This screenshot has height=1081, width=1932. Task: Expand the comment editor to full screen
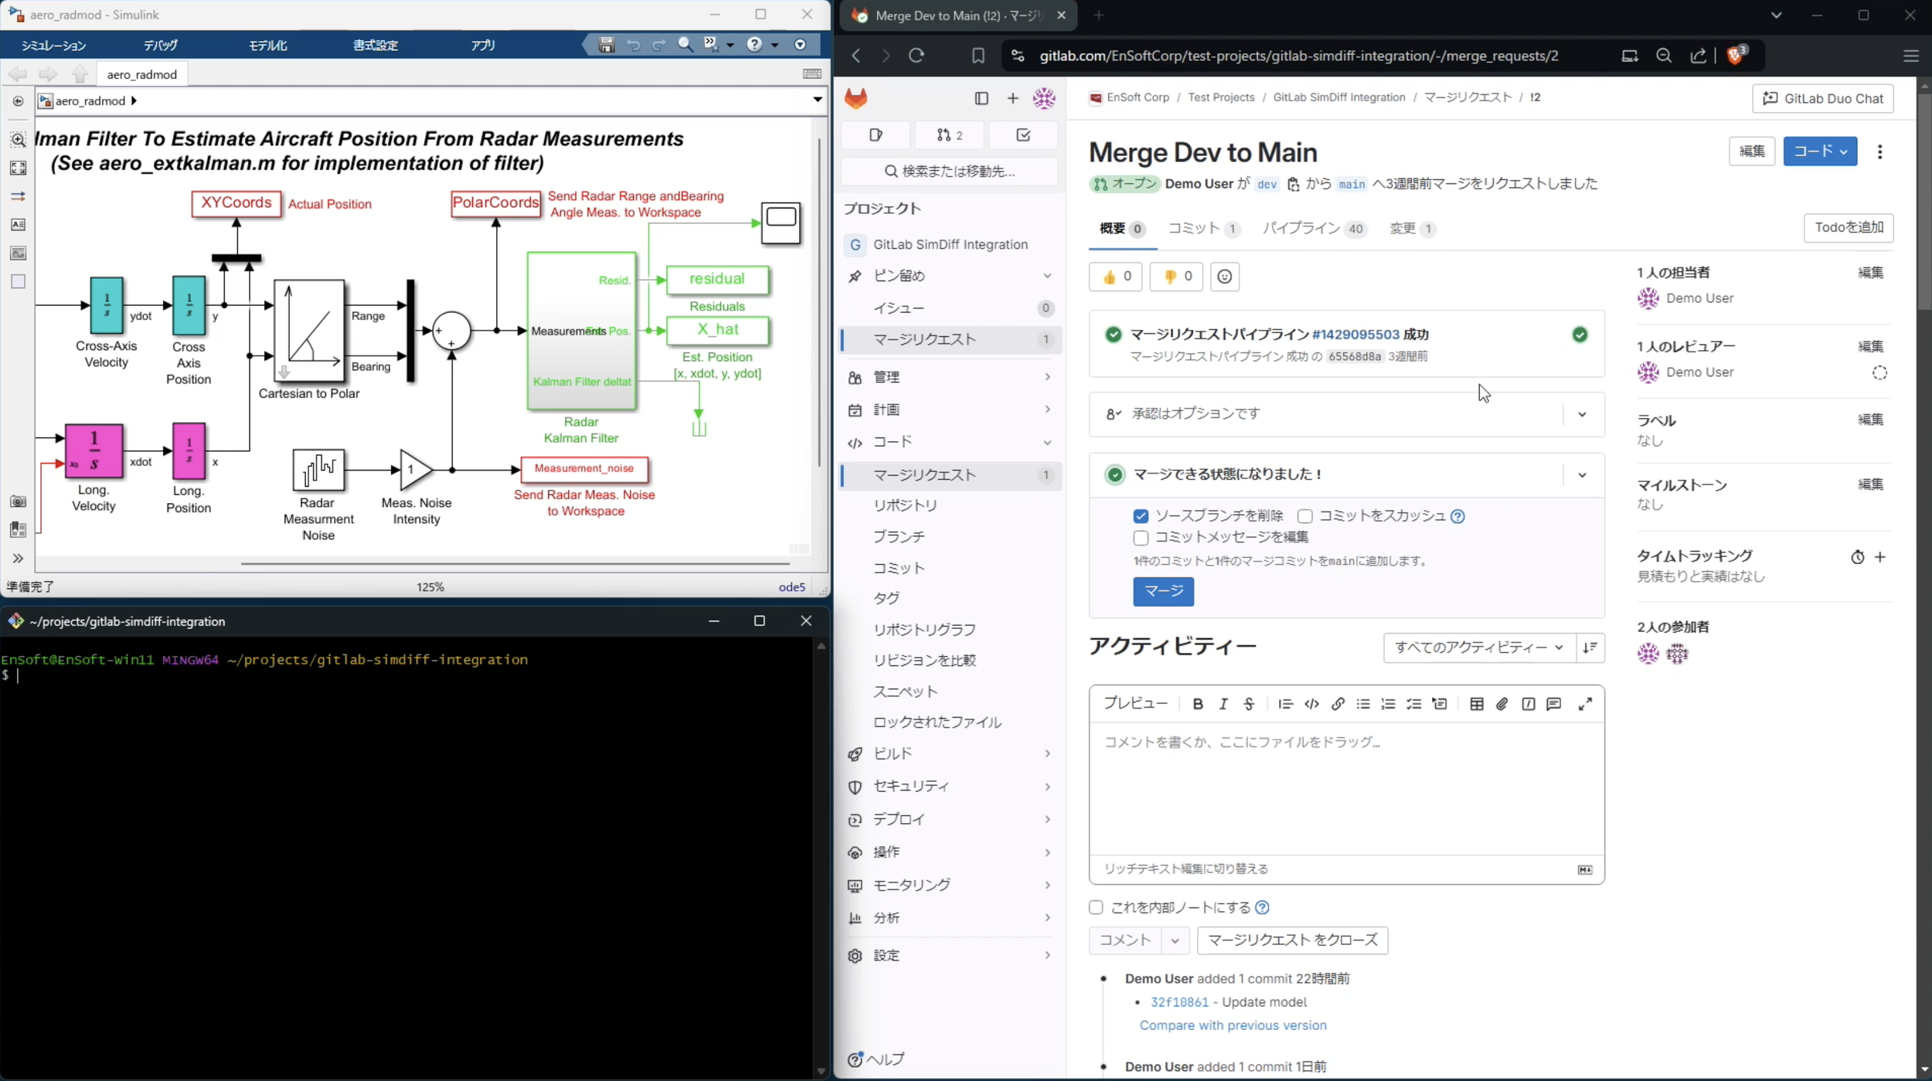coord(1585,704)
